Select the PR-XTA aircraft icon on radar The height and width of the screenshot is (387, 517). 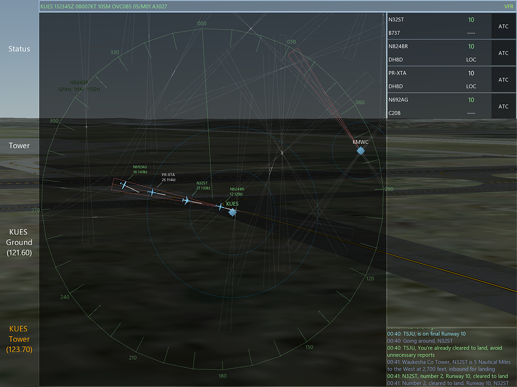click(152, 192)
